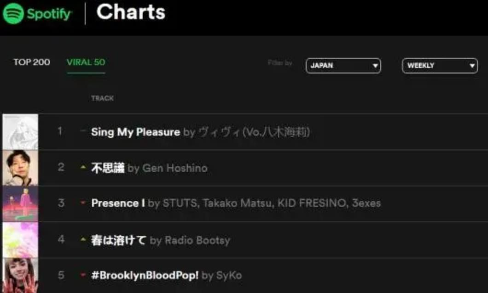Open the Presence I cover art
The height and width of the screenshot is (293, 488).
pyautogui.click(x=20, y=203)
